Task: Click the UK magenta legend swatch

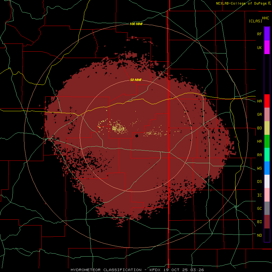Action: pos(267,47)
